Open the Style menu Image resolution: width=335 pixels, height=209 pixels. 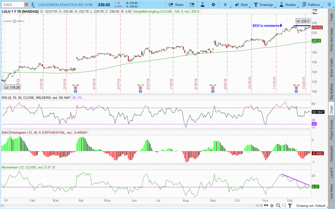point(241,5)
